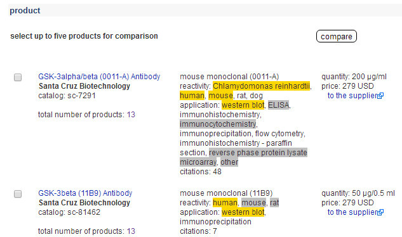Screen dimensions: 402x237
Task: Open total products count 13 under sc-81462
Action: click(x=131, y=231)
